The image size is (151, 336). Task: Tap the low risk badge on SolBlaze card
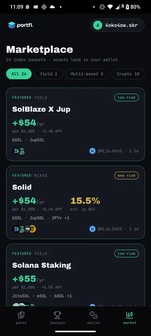click(127, 98)
